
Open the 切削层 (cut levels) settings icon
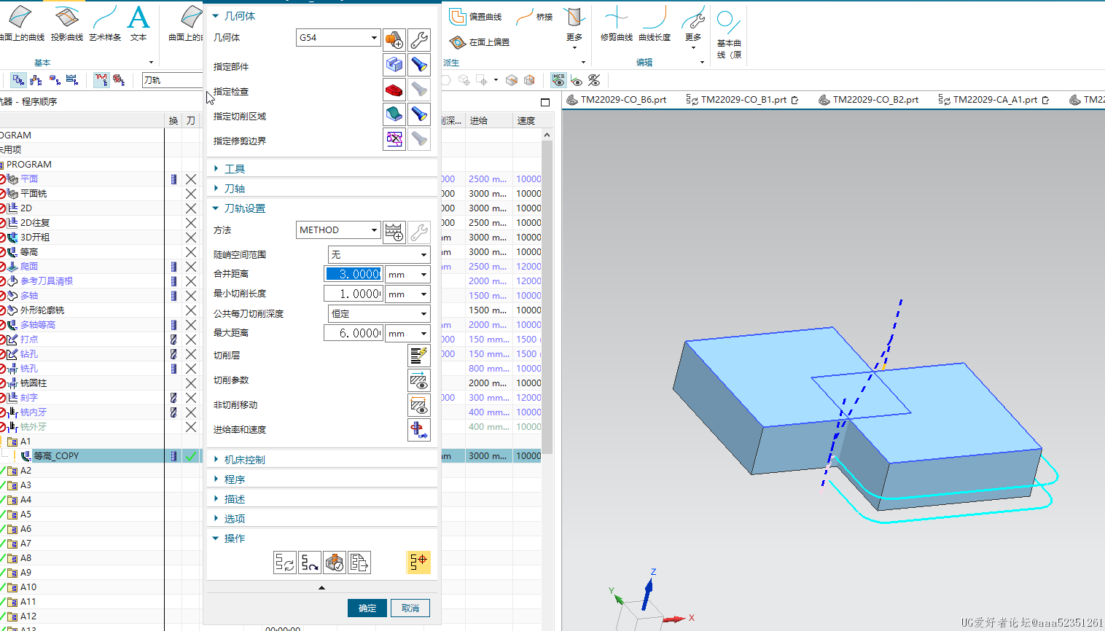click(x=418, y=356)
